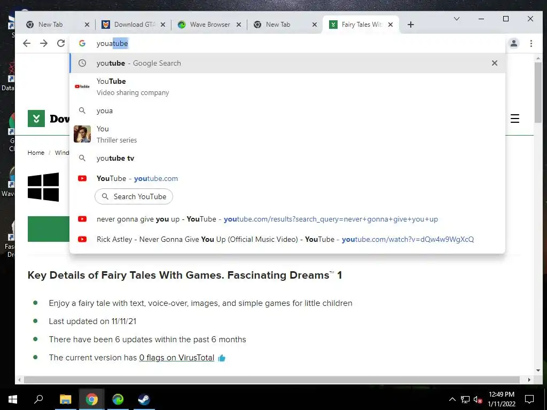547x410 pixels.
Task: Open never gonna give you up results suggestion
Action: 287,219
